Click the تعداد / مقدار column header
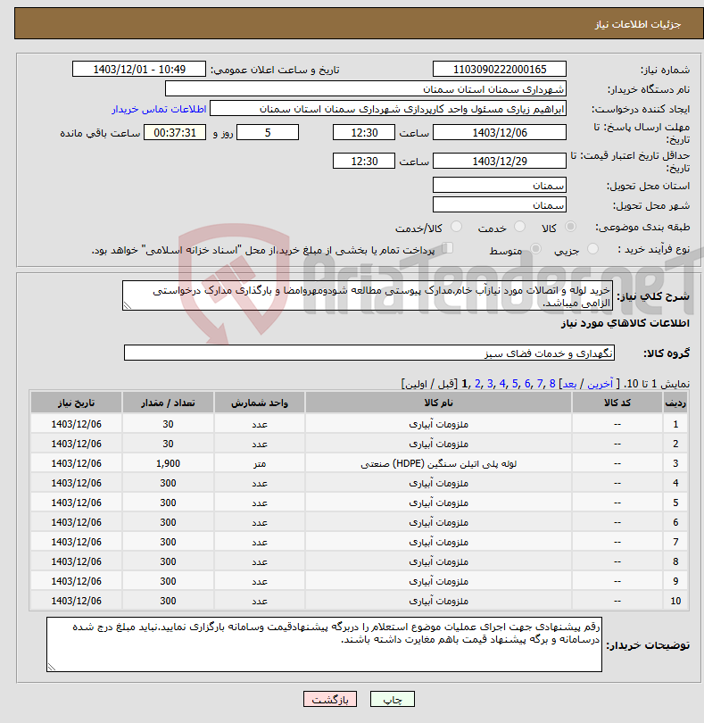Screen dimensions: 704x723 168,403
